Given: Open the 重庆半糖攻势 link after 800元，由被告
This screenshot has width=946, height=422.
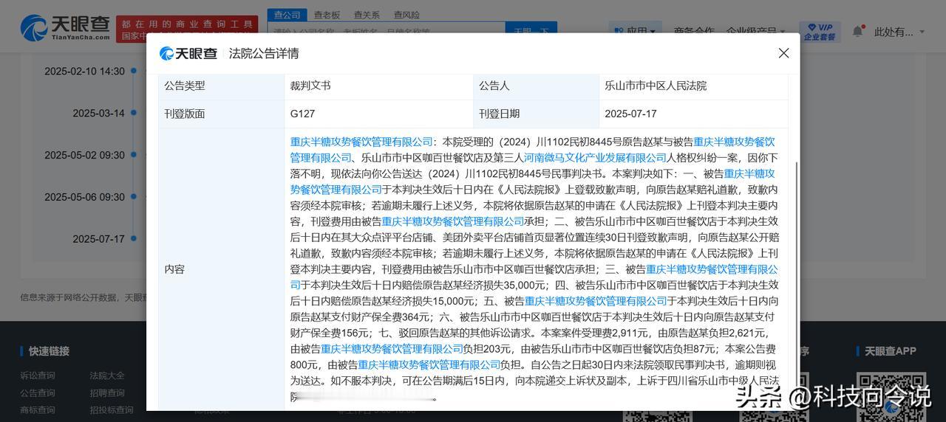Looking at the screenshot, I should [x=429, y=364].
